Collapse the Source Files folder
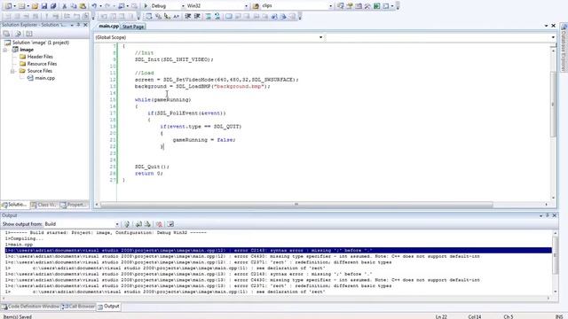The image size is (568, 319). pos(12,71)
